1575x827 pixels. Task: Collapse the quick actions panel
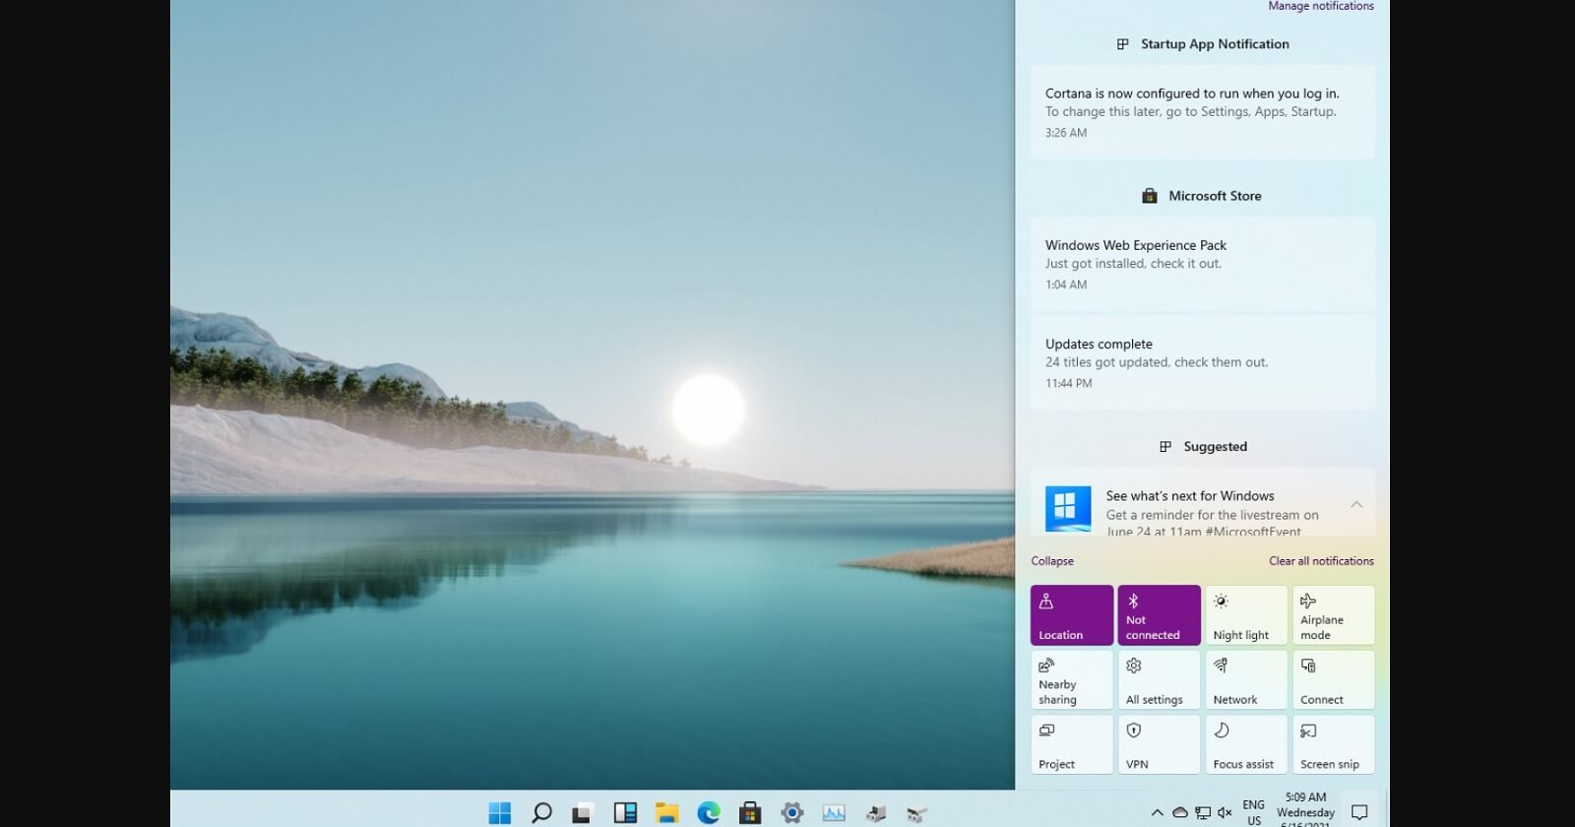pos(1052,561)
